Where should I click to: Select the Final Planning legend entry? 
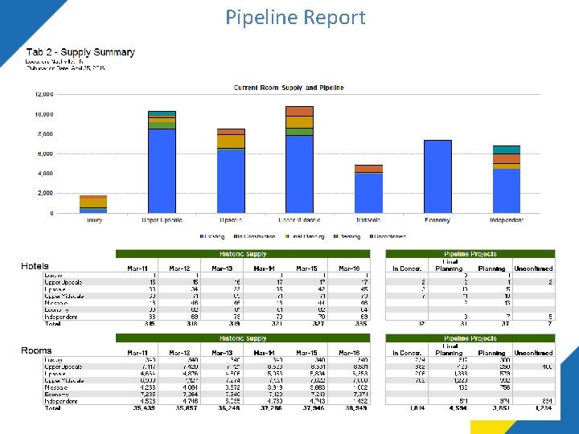pos(305,236)
